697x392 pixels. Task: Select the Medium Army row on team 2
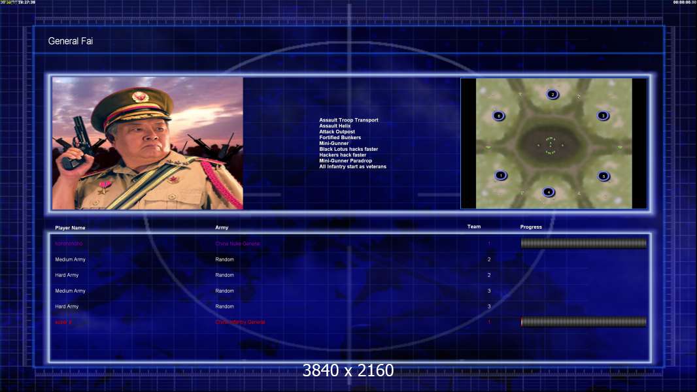pos(350,259)
